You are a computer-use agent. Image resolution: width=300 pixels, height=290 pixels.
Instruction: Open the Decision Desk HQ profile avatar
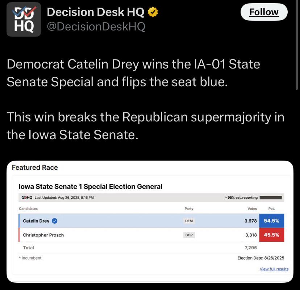[24, 19]
